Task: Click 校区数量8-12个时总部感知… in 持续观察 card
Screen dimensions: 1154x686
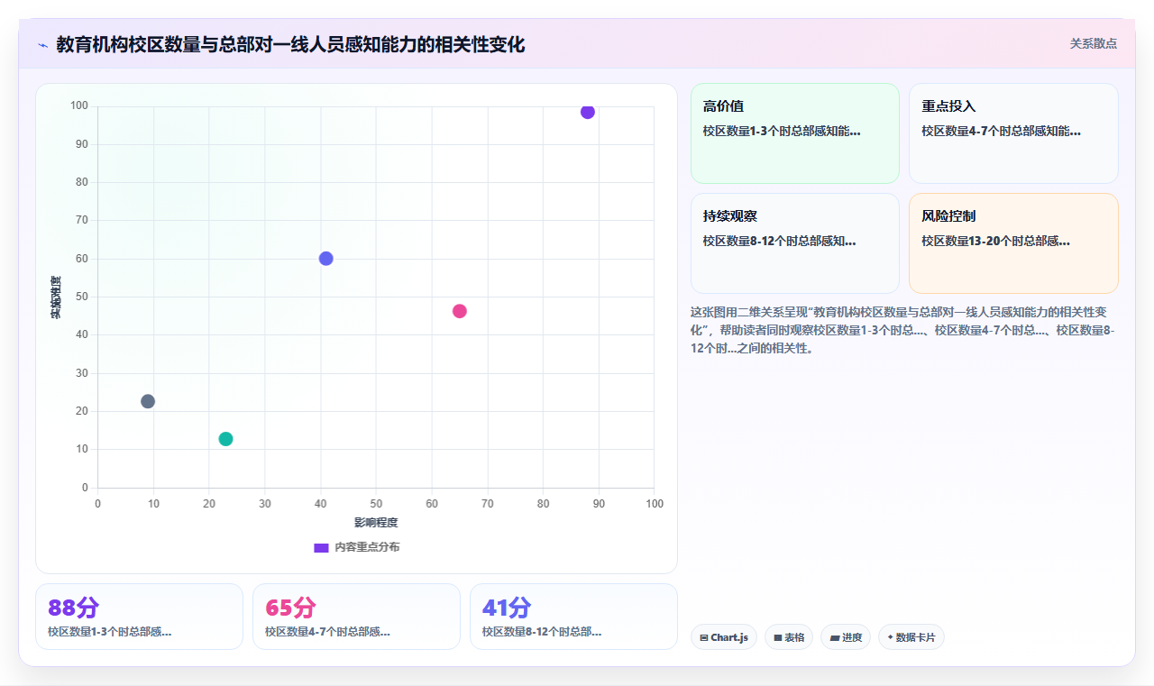Action: [x=780, y=241]
